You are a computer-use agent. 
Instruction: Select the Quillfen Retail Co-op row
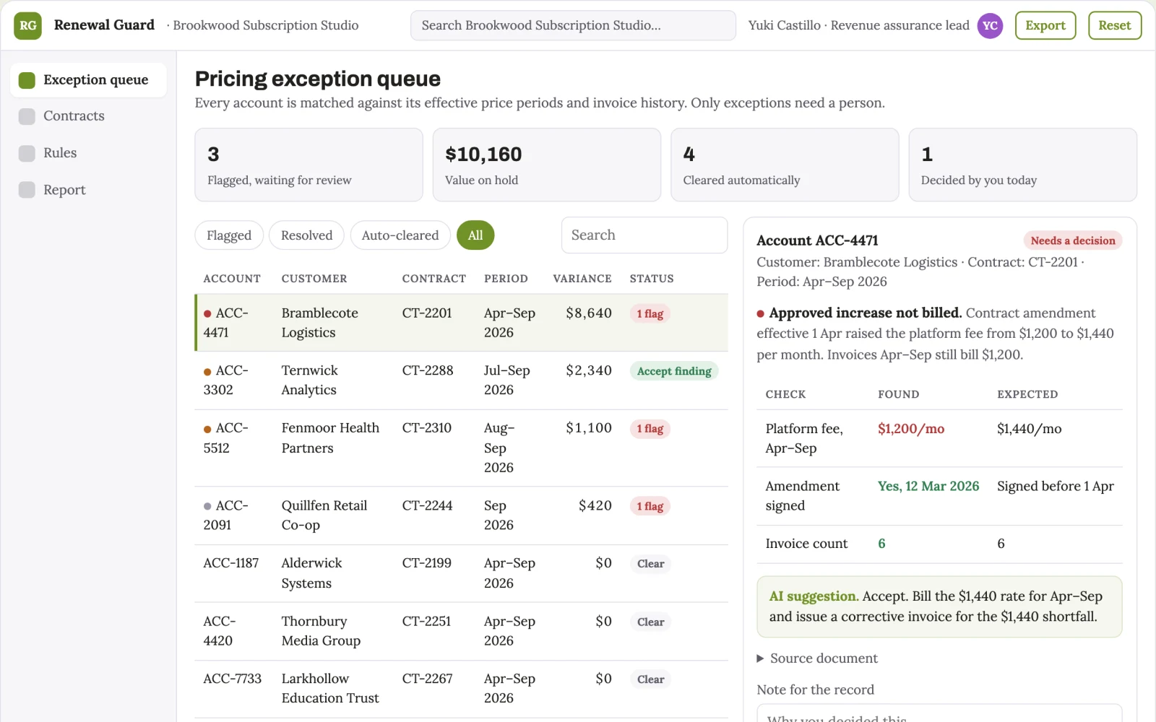pos(461,516)
